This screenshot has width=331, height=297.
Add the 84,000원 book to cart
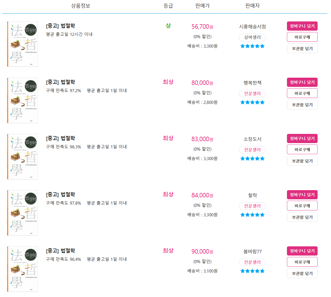(x=302, y=195)
